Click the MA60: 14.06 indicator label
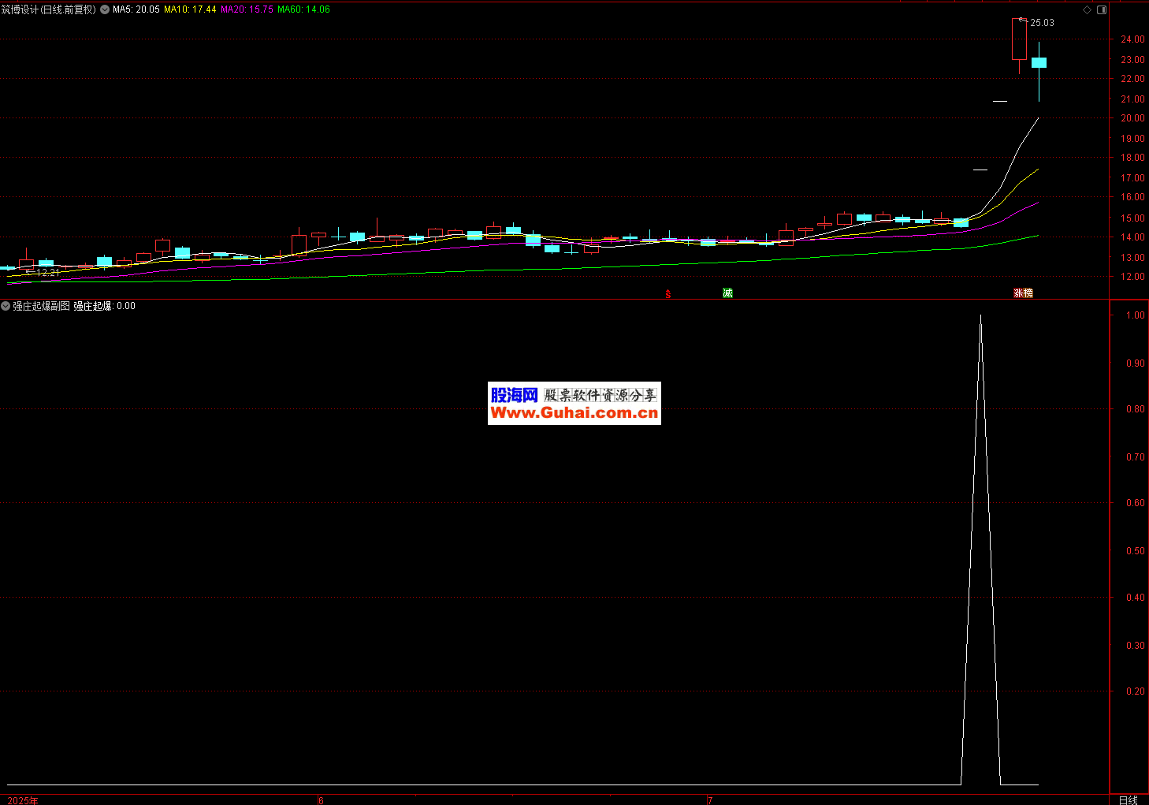 coord(303,9)
